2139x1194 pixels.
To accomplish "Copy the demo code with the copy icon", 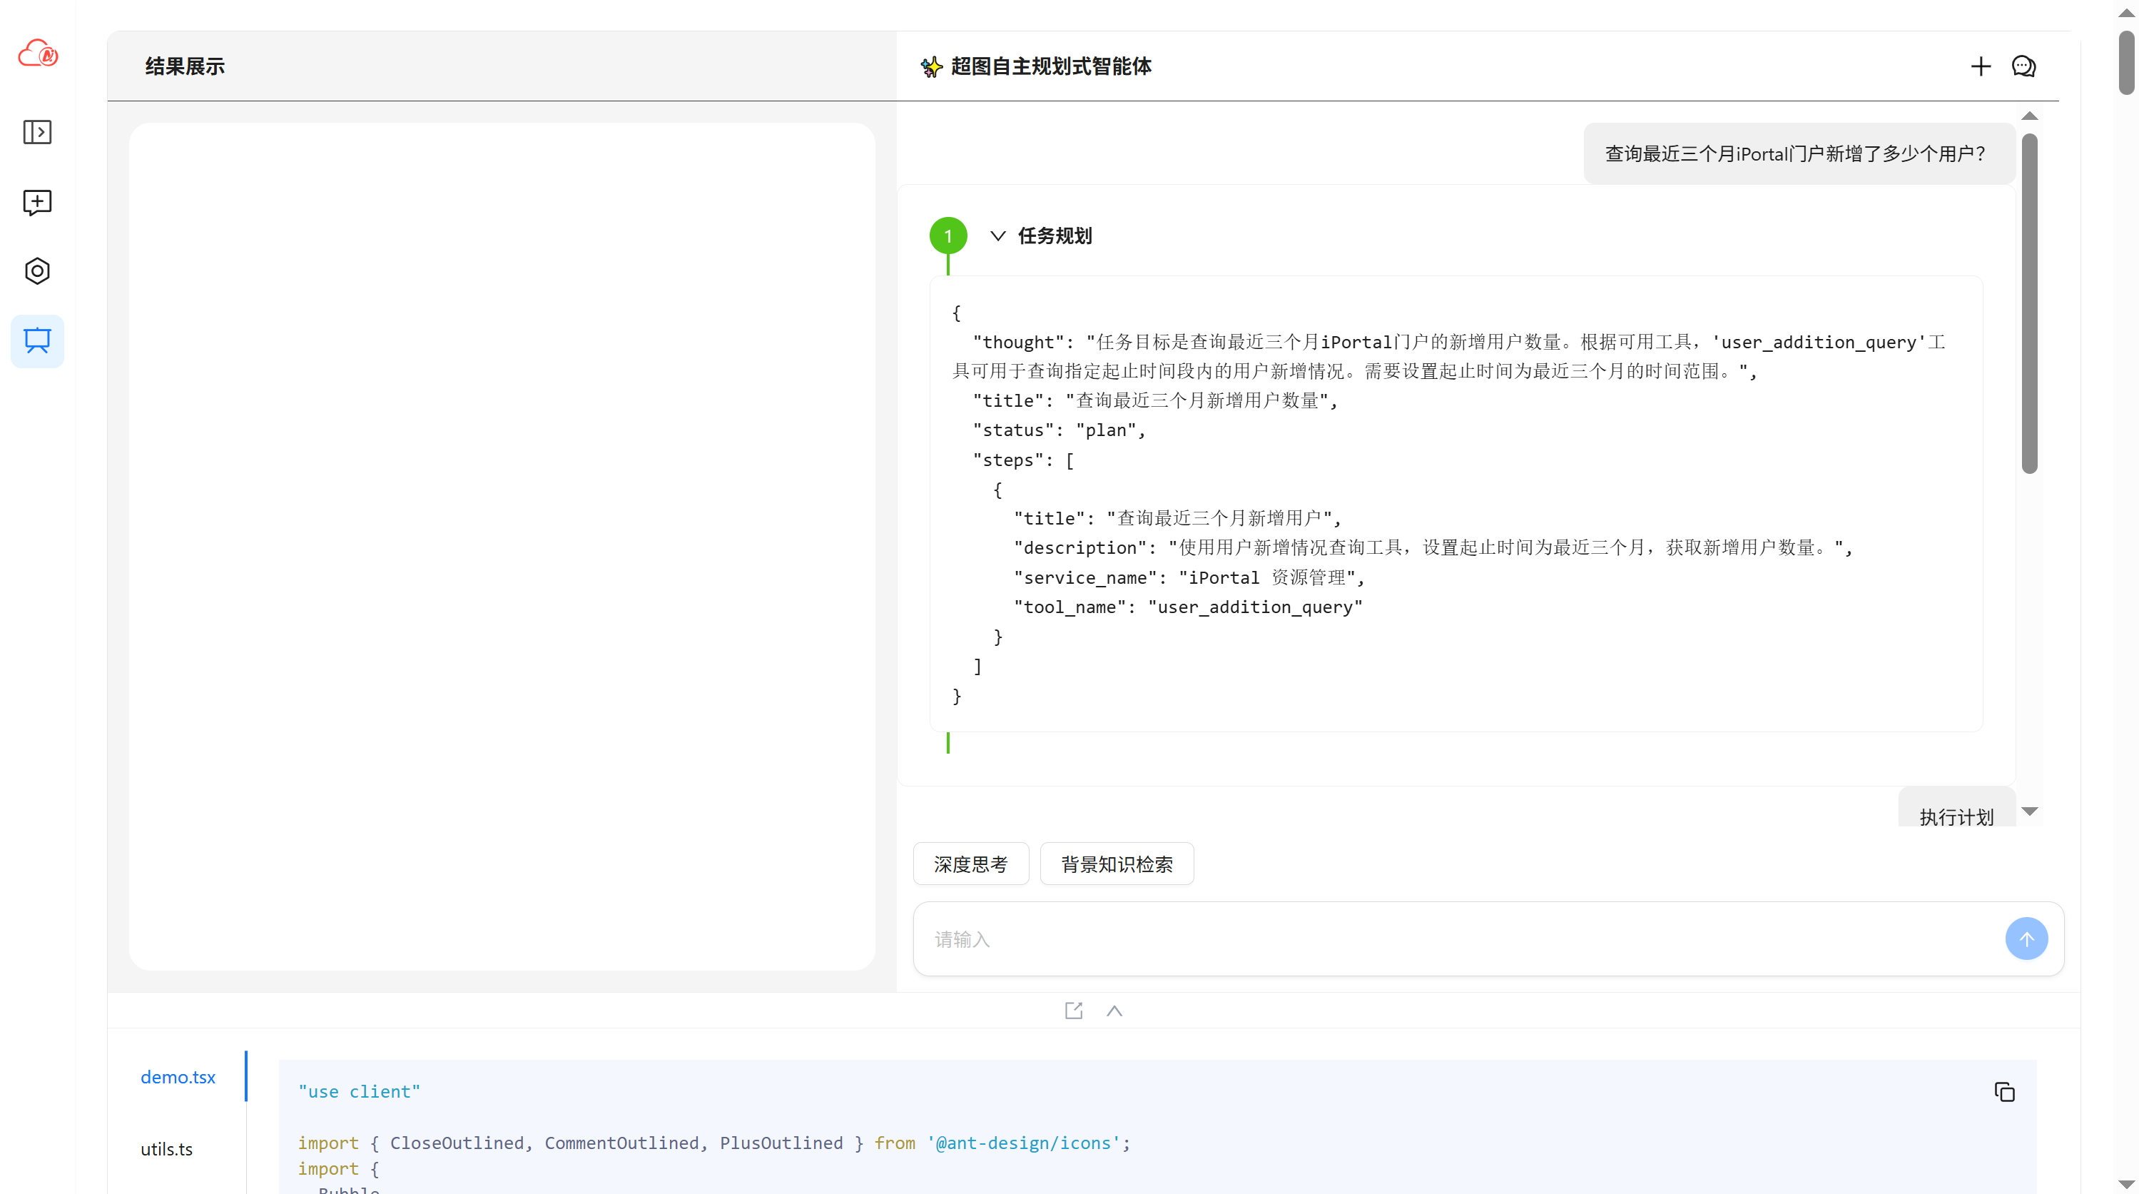I will [x=2003, y=1092].
